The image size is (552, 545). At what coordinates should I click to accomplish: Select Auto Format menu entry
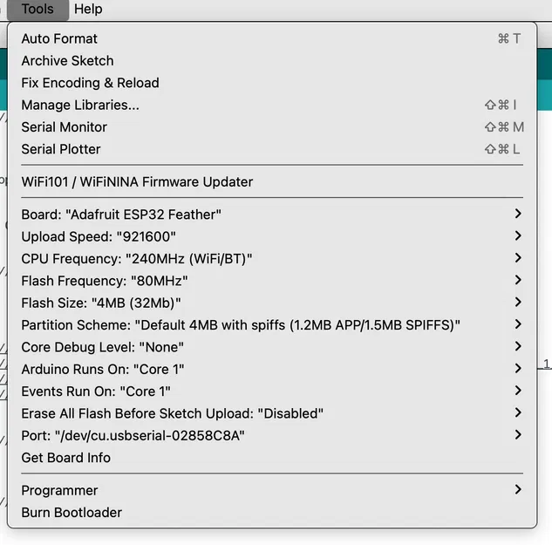(x=59, y=38)
